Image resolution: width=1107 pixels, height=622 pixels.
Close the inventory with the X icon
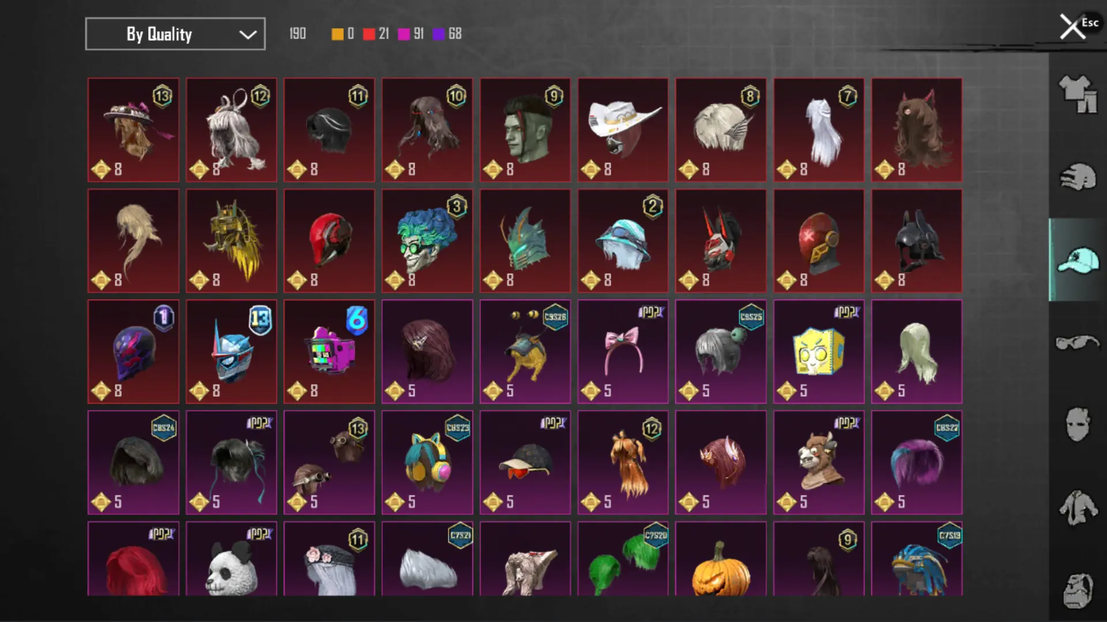pyautogui.click(x=1072, y=26)
